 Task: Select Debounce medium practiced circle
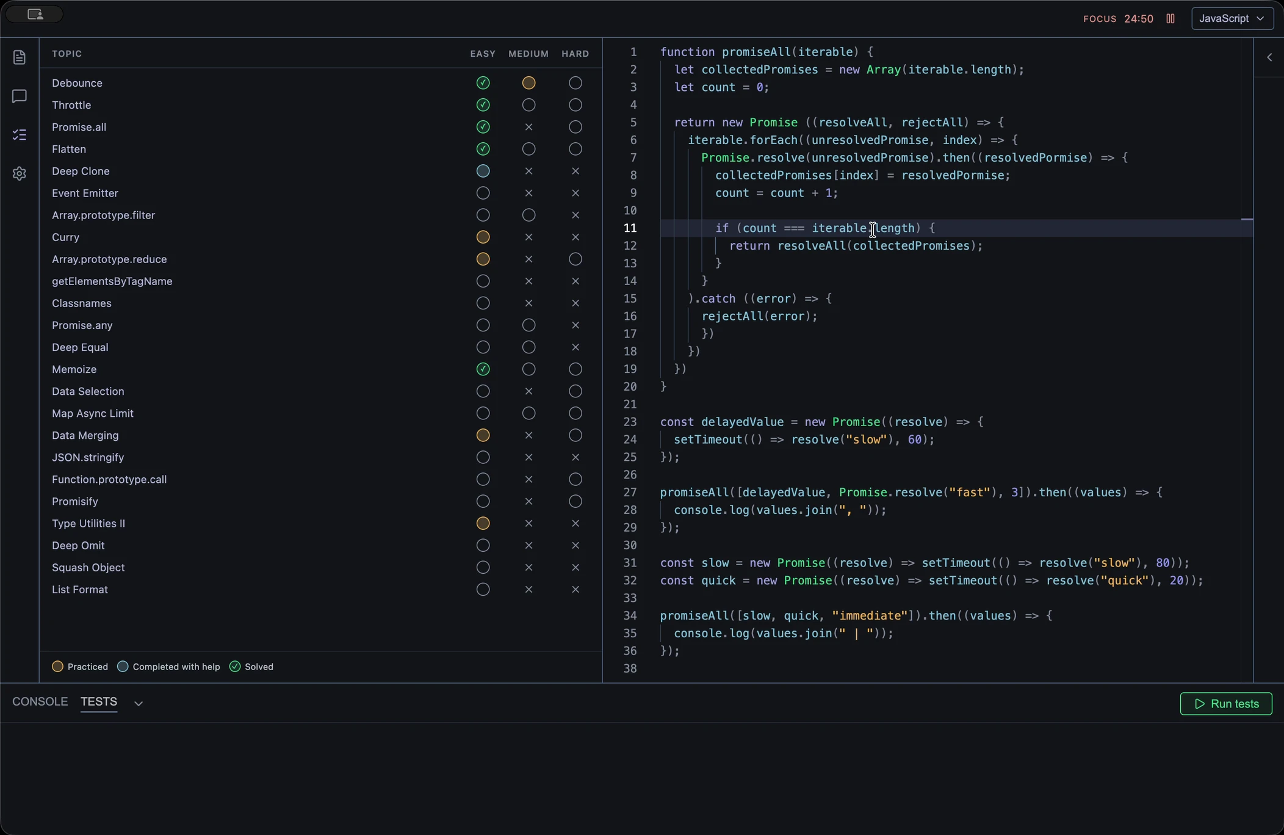(528, 83)
